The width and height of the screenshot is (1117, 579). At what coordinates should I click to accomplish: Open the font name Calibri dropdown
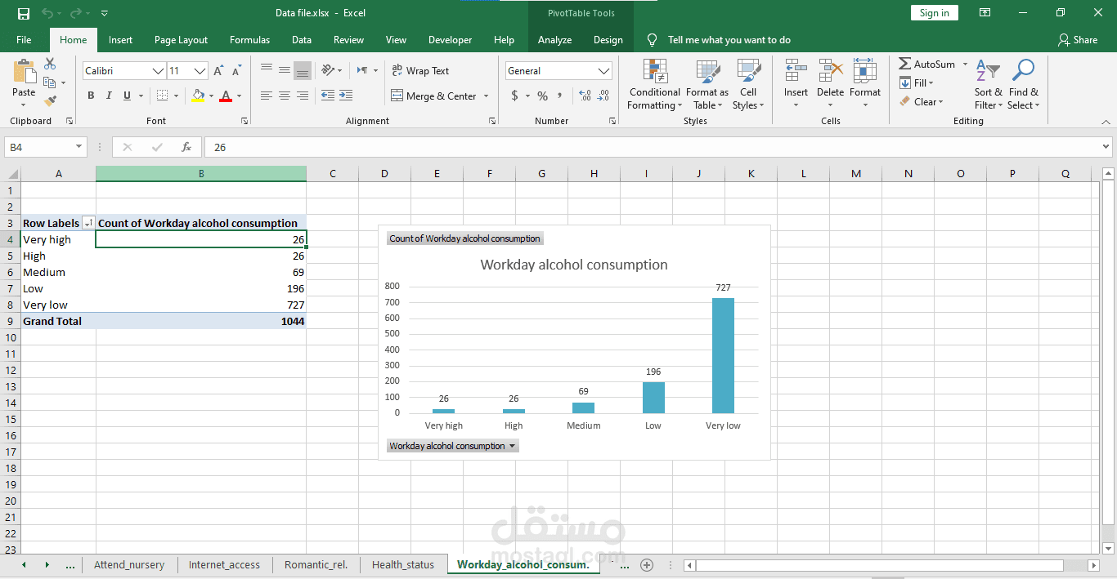158,71
